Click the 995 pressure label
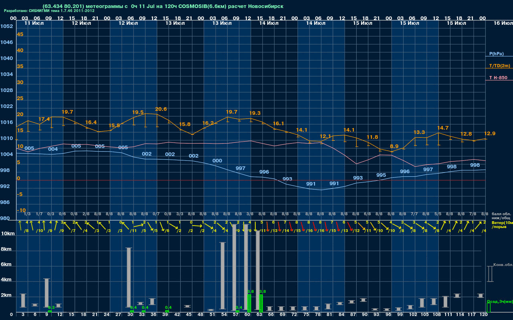Image resolution: width=513 pixels, height=320 pixels. pyautogui.click(x=381, y=175)
